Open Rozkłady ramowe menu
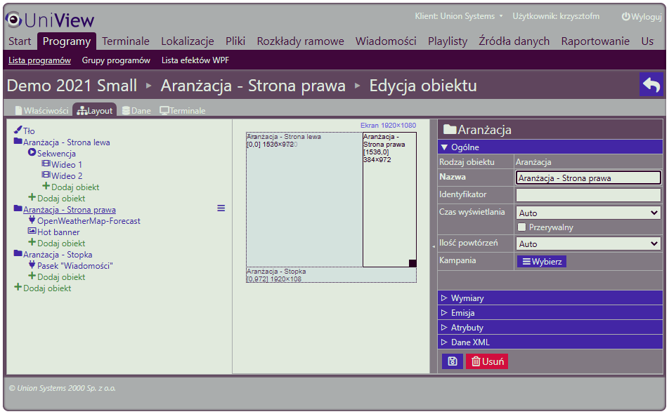The width and height of the screenshot is (669, 414). pos(300,41)
